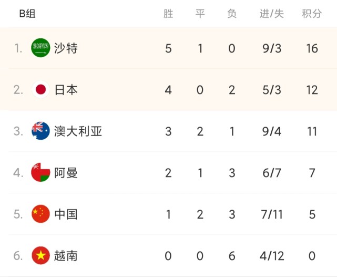
Task: Open team 日本 details
Action: tap(66, 90)
